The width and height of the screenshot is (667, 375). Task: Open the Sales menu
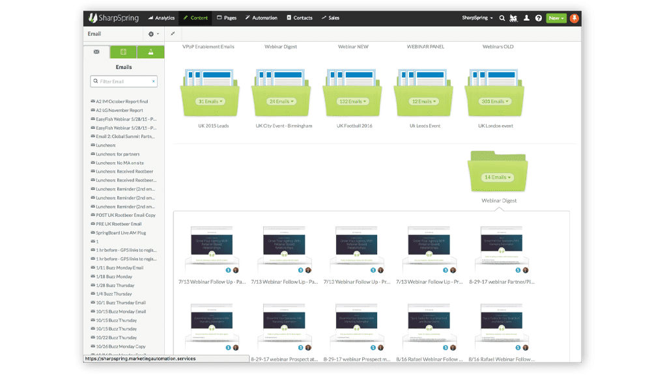(x=330, y=18)
